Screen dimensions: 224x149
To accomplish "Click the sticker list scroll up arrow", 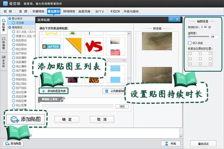I will tap(129, 34).
